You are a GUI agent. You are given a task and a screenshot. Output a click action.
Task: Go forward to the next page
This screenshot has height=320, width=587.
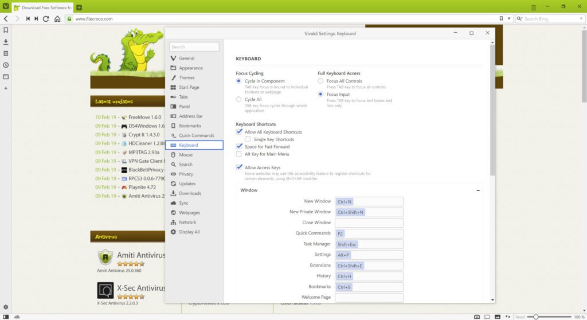[17, 19]
